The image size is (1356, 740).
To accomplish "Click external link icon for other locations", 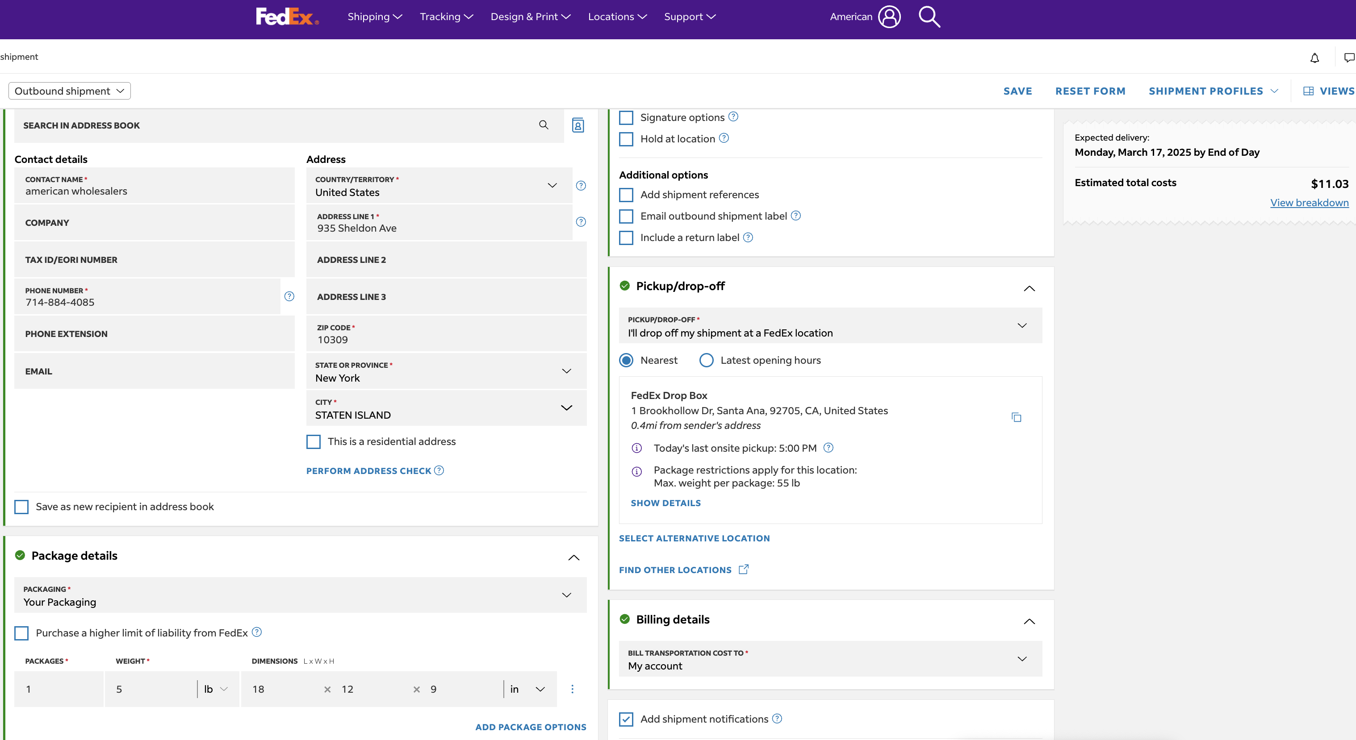I will click(x=744, y=569).
